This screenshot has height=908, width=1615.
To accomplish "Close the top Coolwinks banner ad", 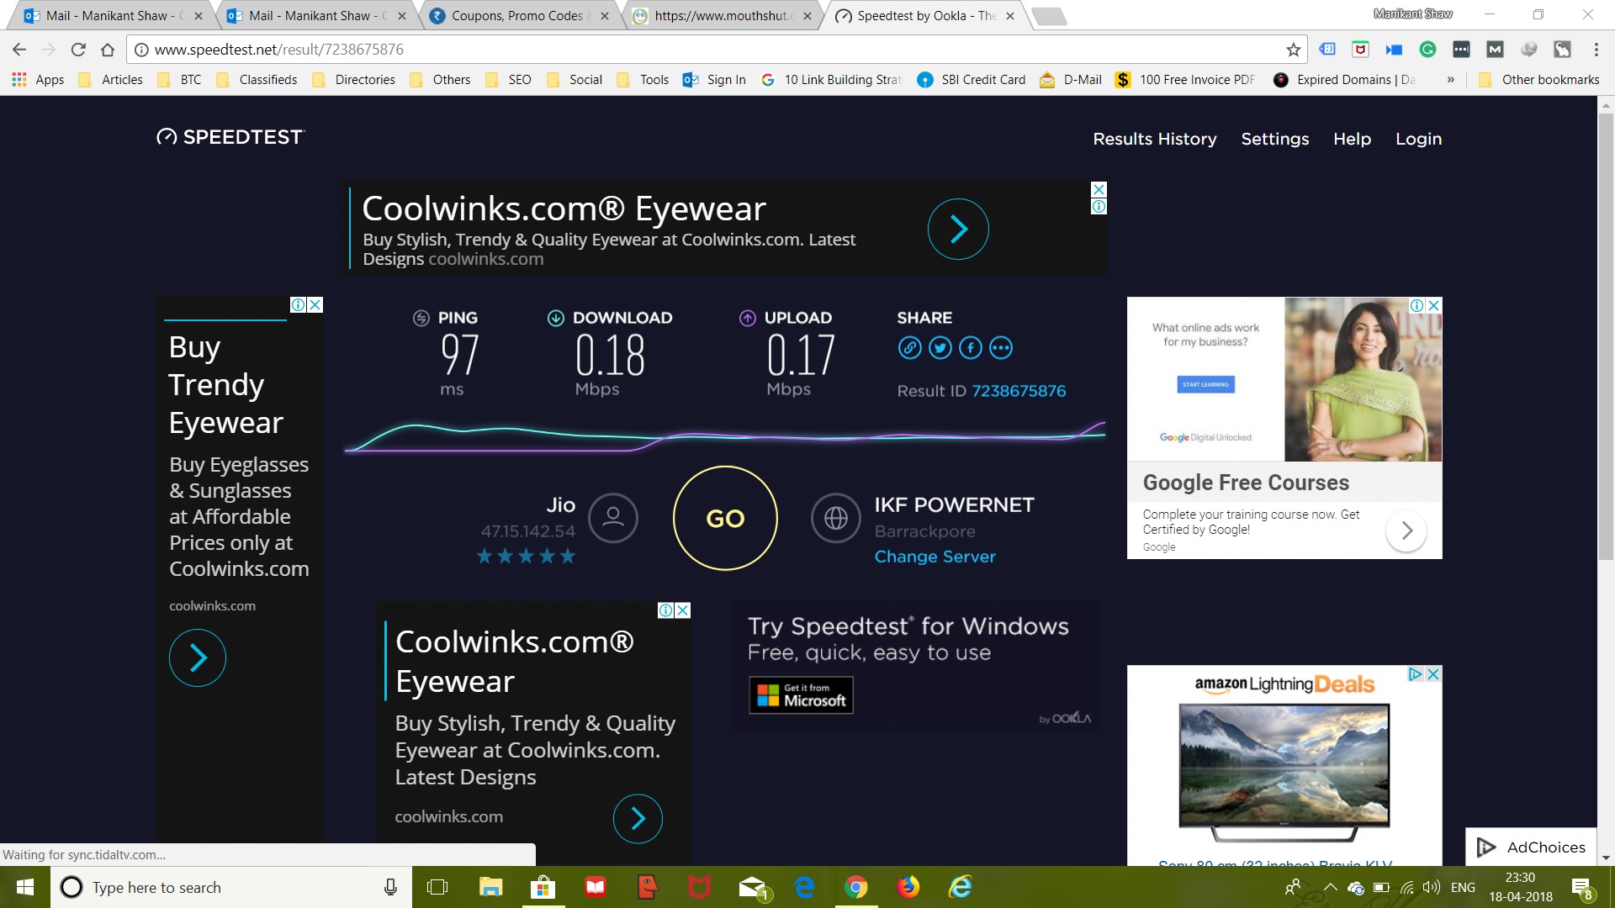I will pyautogui.click(x=1099, y=189).
